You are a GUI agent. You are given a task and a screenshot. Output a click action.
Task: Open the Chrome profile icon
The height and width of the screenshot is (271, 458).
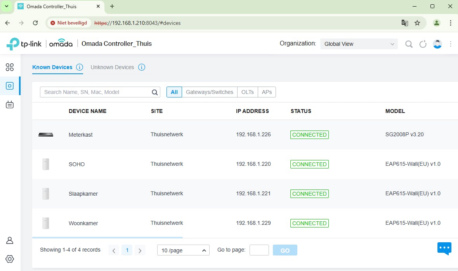pyautogui.click(x=437, y=23)
